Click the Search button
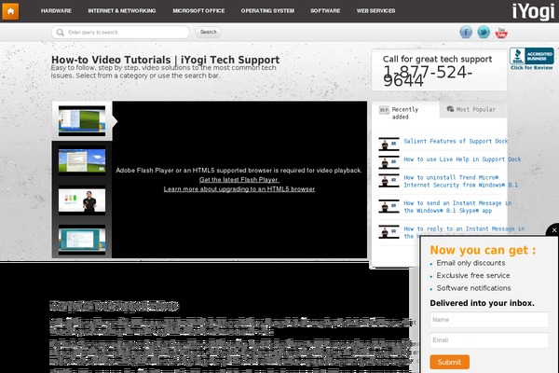 pos(208,32)
